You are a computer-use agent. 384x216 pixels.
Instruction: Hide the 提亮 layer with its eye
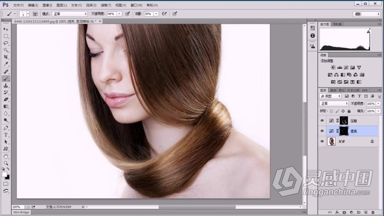[x=322, y=131]
